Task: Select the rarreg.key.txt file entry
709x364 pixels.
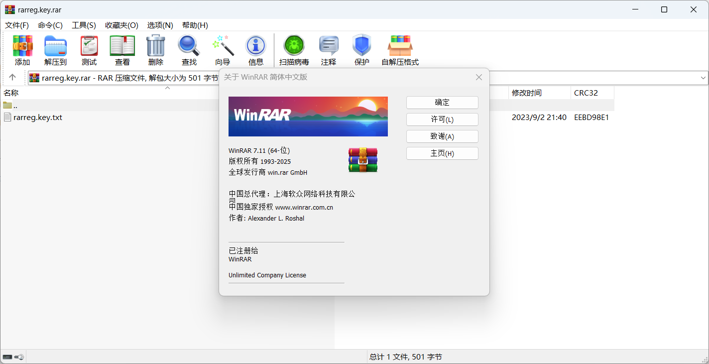Action: pyautogui.click(x=38, y=118)
